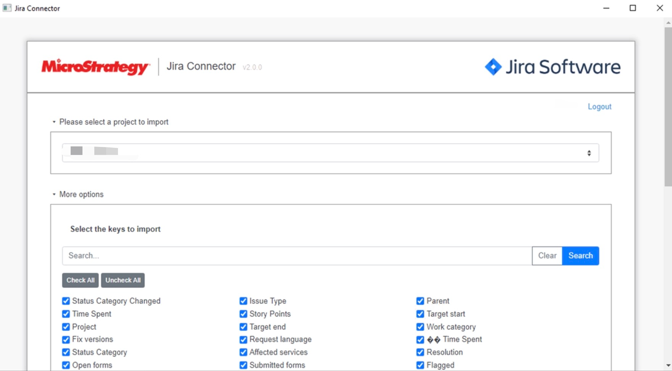Toggle the Issue Type checkbox

tap(243, 301)
